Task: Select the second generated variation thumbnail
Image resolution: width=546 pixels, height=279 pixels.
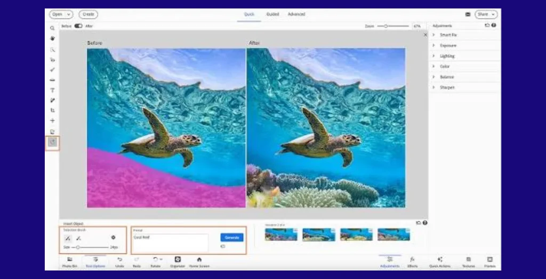Action: pos(319,234)
